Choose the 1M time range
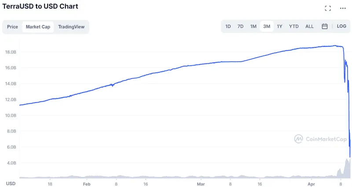The height and width of the screenshot is (187, 352). [253, 26]
